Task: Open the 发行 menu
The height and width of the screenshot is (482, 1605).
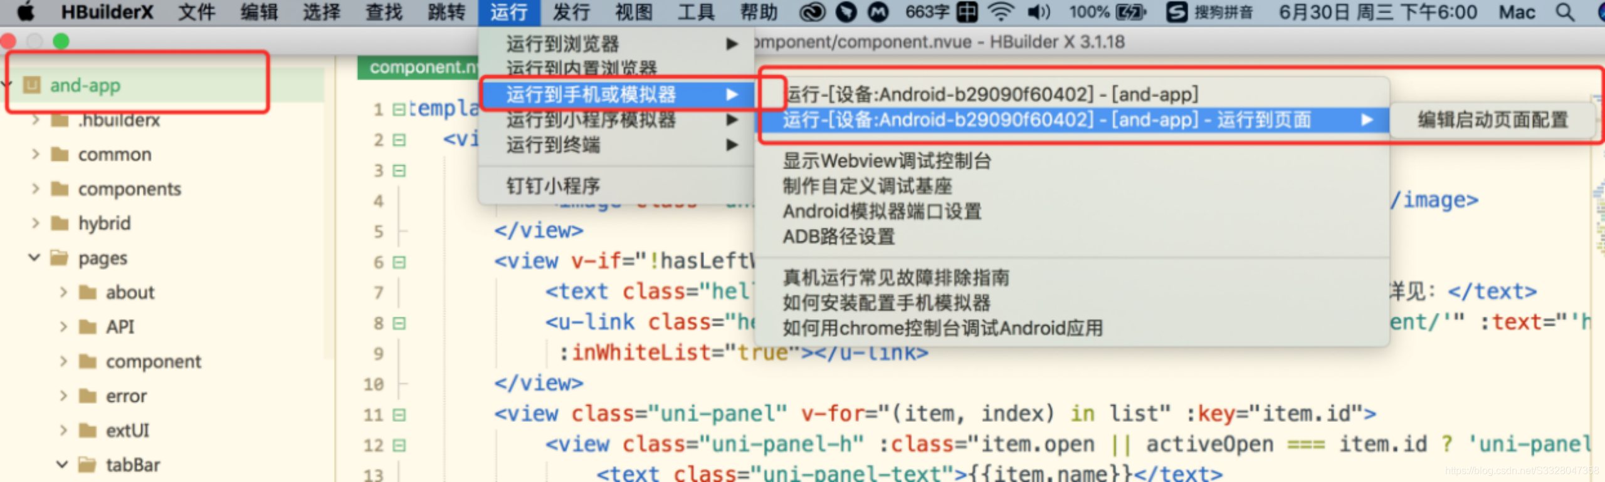Action: click(571, 12)
